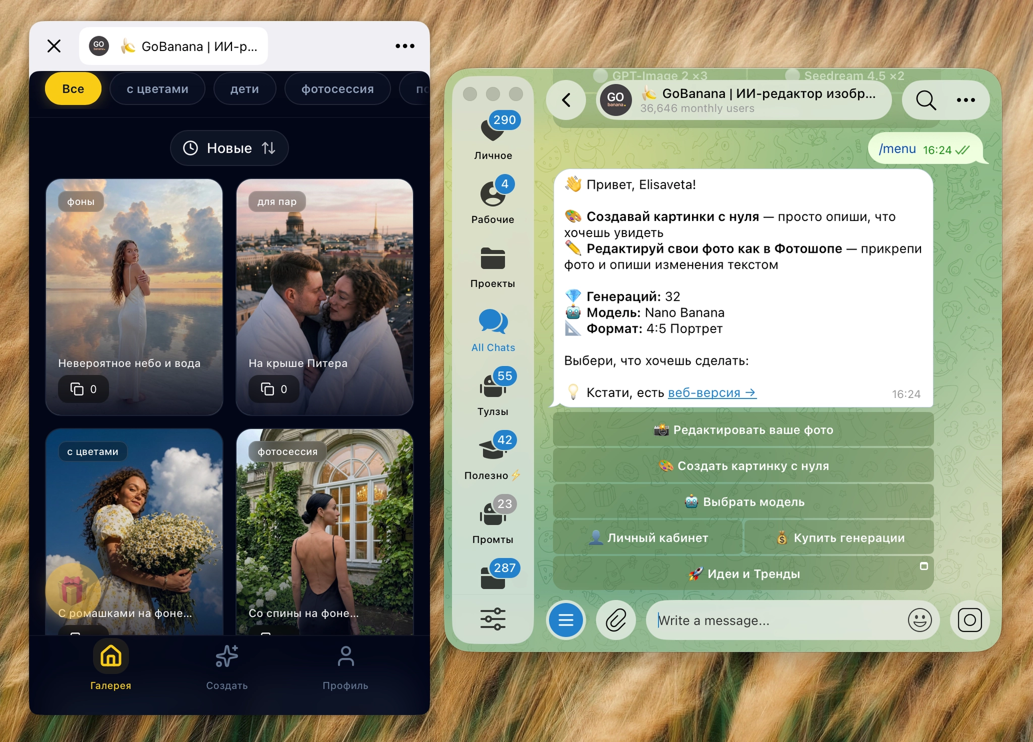Viewport: 1033px width, 742px height.
Task: Follow the веб-версия link
Action: click(712, 392)
